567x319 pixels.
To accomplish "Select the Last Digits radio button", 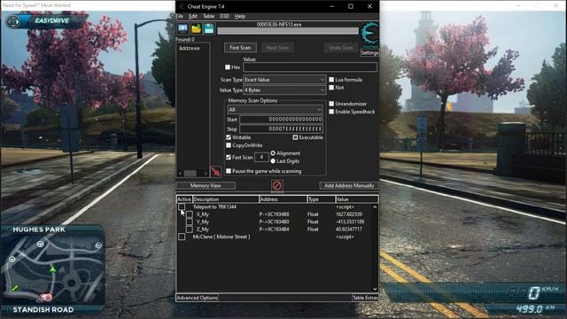I will tap(273, 161).
